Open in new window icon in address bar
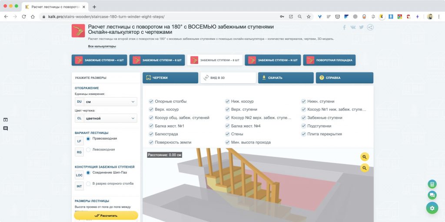The width and height of the screenshot is (445, 222). pyautogui.click(x=291, y=17)
